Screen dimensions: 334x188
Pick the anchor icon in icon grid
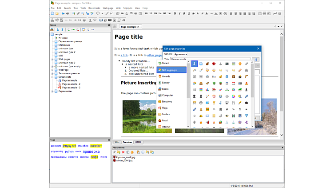coord(220,64)
